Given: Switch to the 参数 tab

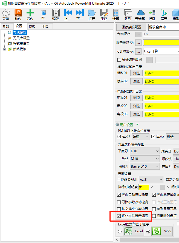Looking at the screenshot, I should (x=6, y=26).
